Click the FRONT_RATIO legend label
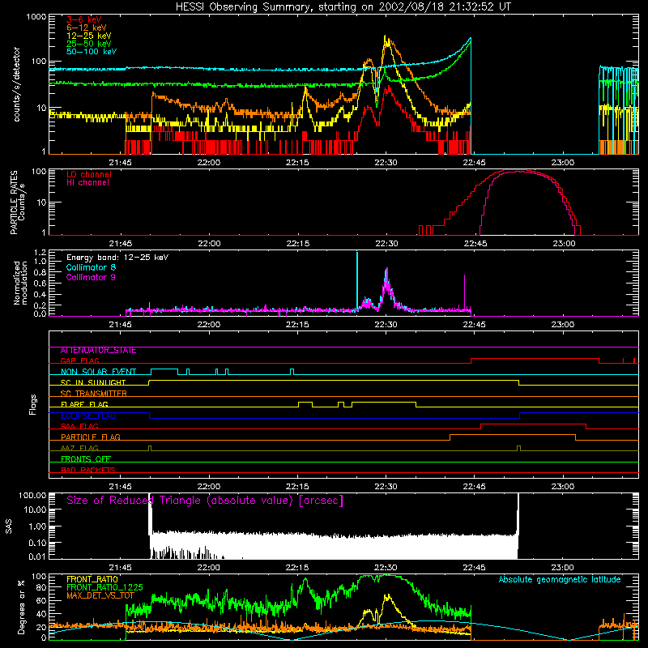 click(x=92, y=579)
